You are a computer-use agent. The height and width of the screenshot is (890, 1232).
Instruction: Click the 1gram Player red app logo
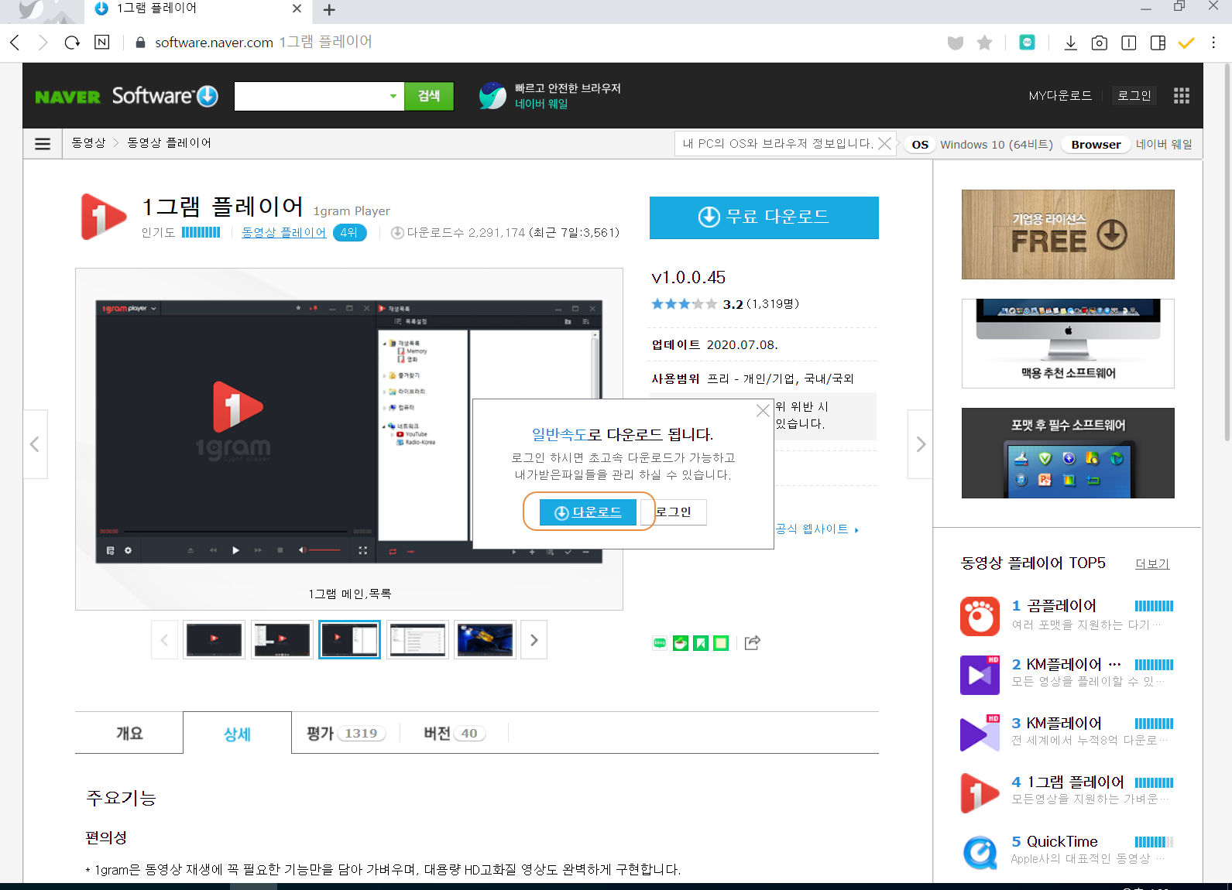pos(103,217)
